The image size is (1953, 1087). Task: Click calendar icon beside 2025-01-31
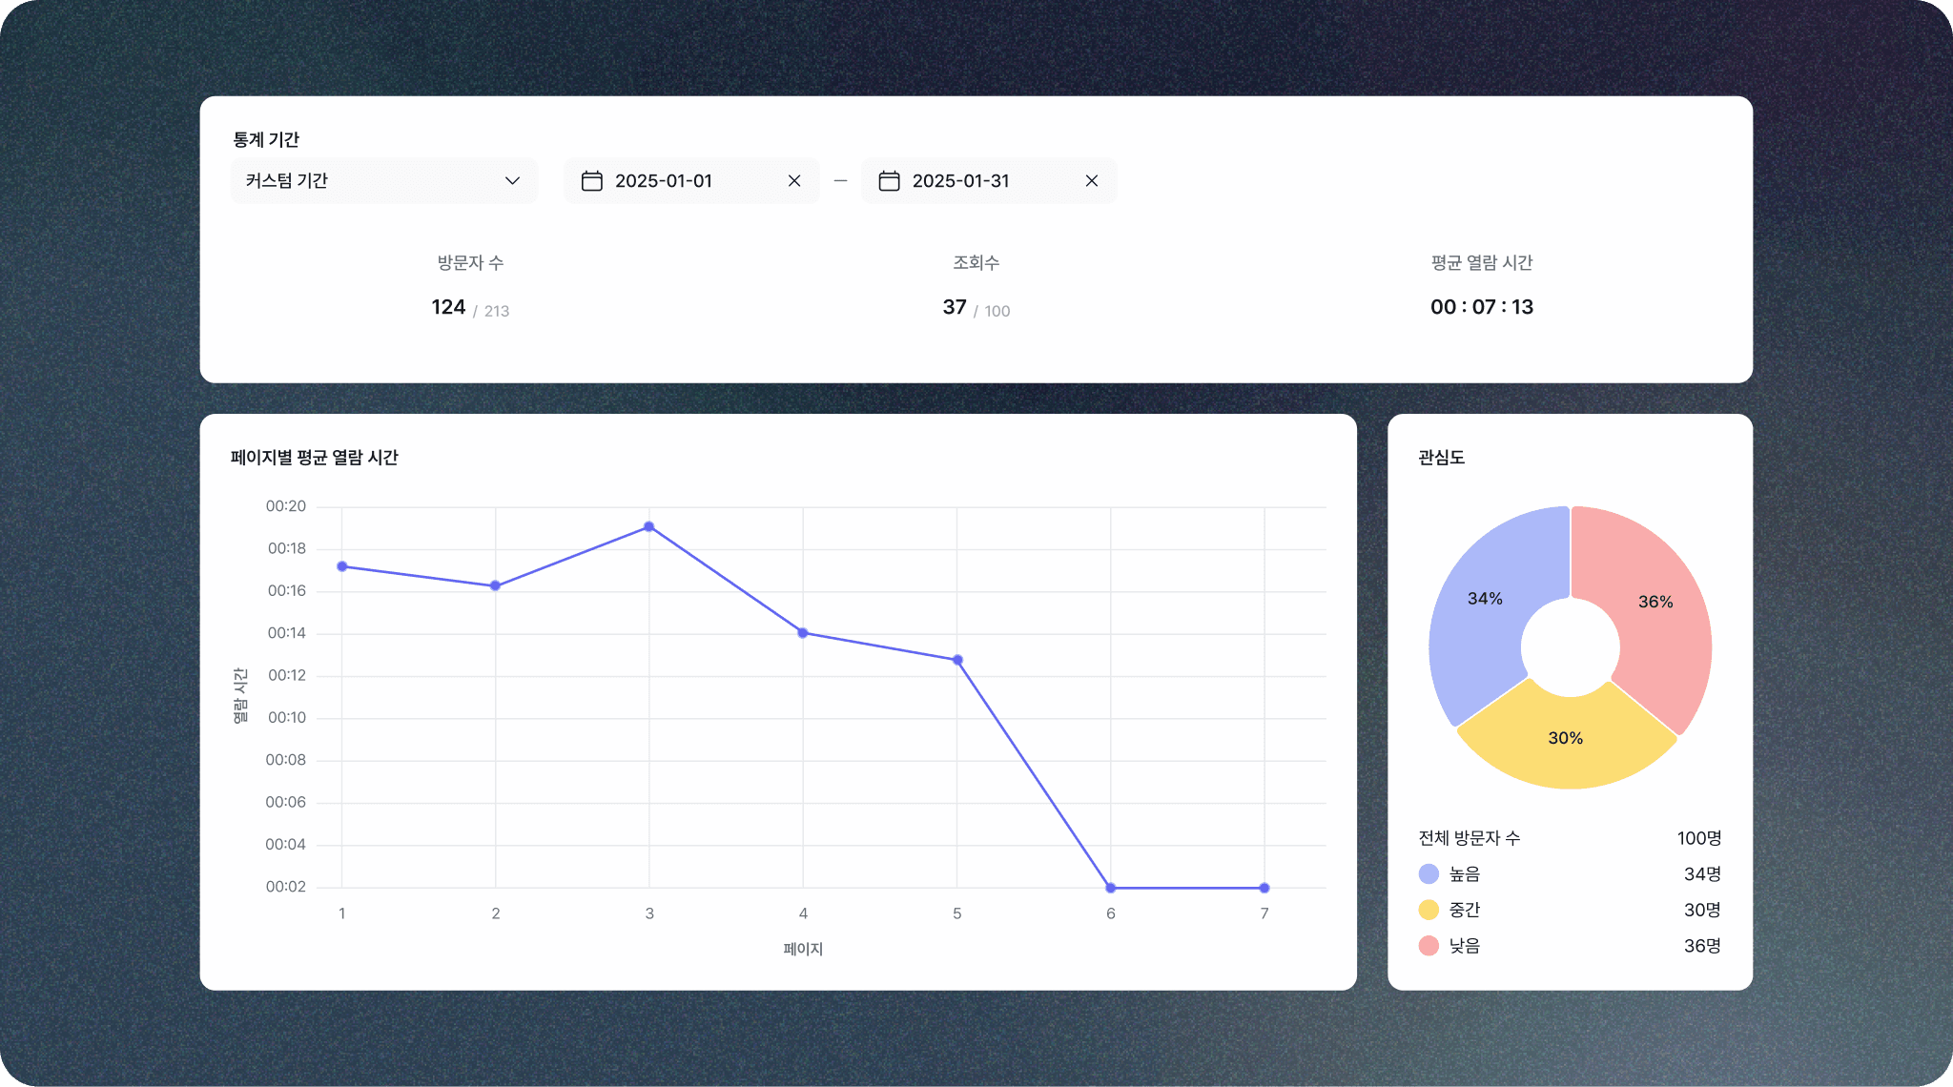tap(890, 181)
